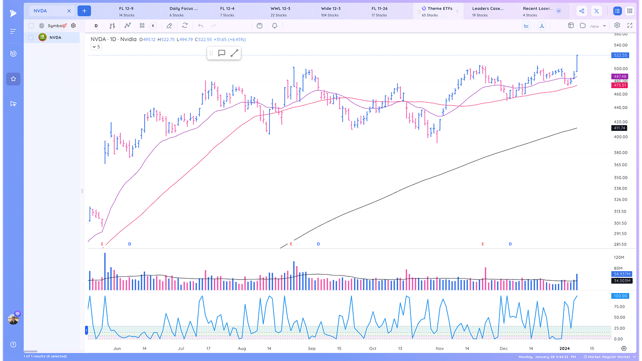Open the indicators line-graph icon
Viewport: 642px width, 361px height.
128,26
